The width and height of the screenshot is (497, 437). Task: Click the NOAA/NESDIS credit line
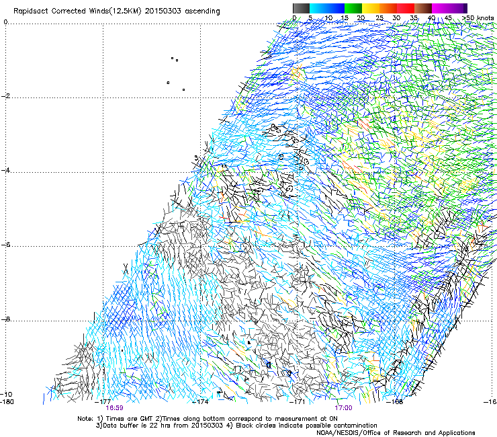(x=396, y=433)
